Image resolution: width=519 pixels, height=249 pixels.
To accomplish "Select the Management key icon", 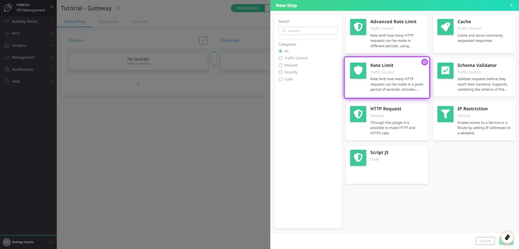I will pyautogui.click(x=7, y=57).
